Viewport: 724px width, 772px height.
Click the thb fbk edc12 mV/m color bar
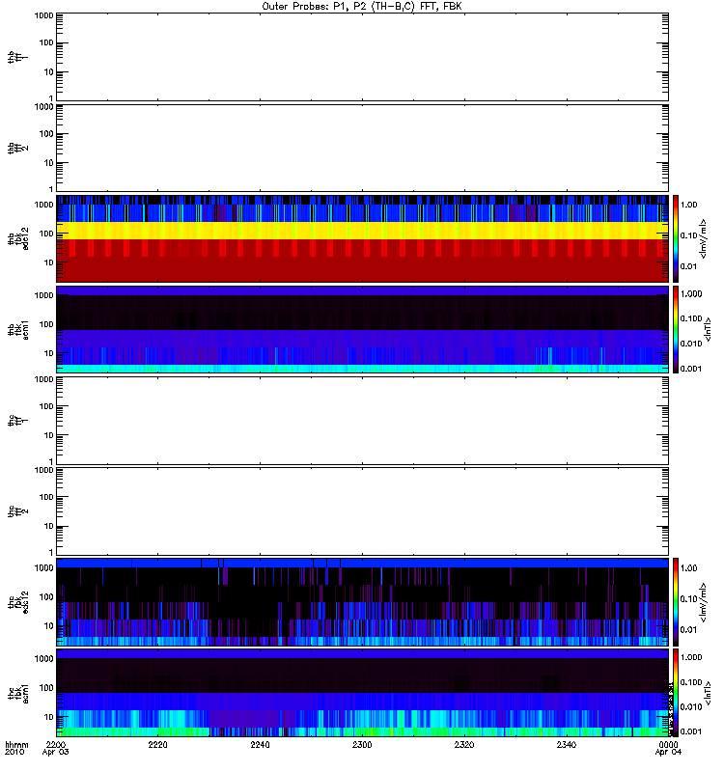coord(676,238)
